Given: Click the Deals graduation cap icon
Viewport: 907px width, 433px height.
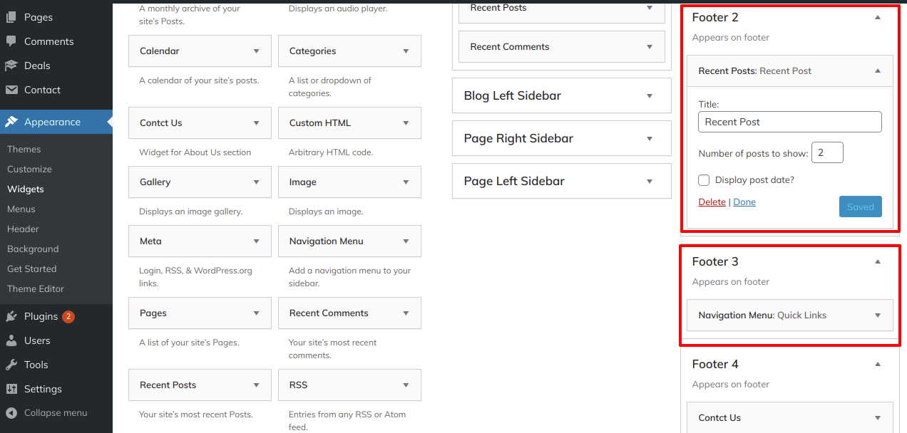Looking at the screenshot, I should (11, 66).
